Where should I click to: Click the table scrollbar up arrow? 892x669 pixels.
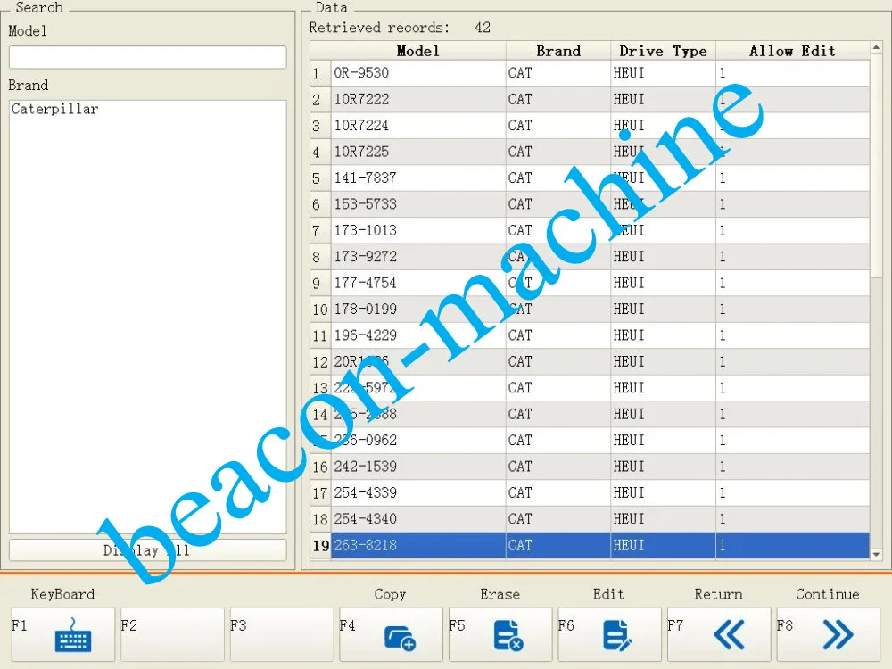click(x=877, y=48)
